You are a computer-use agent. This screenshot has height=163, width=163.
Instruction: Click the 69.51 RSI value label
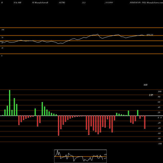click(x=150, y=35)
